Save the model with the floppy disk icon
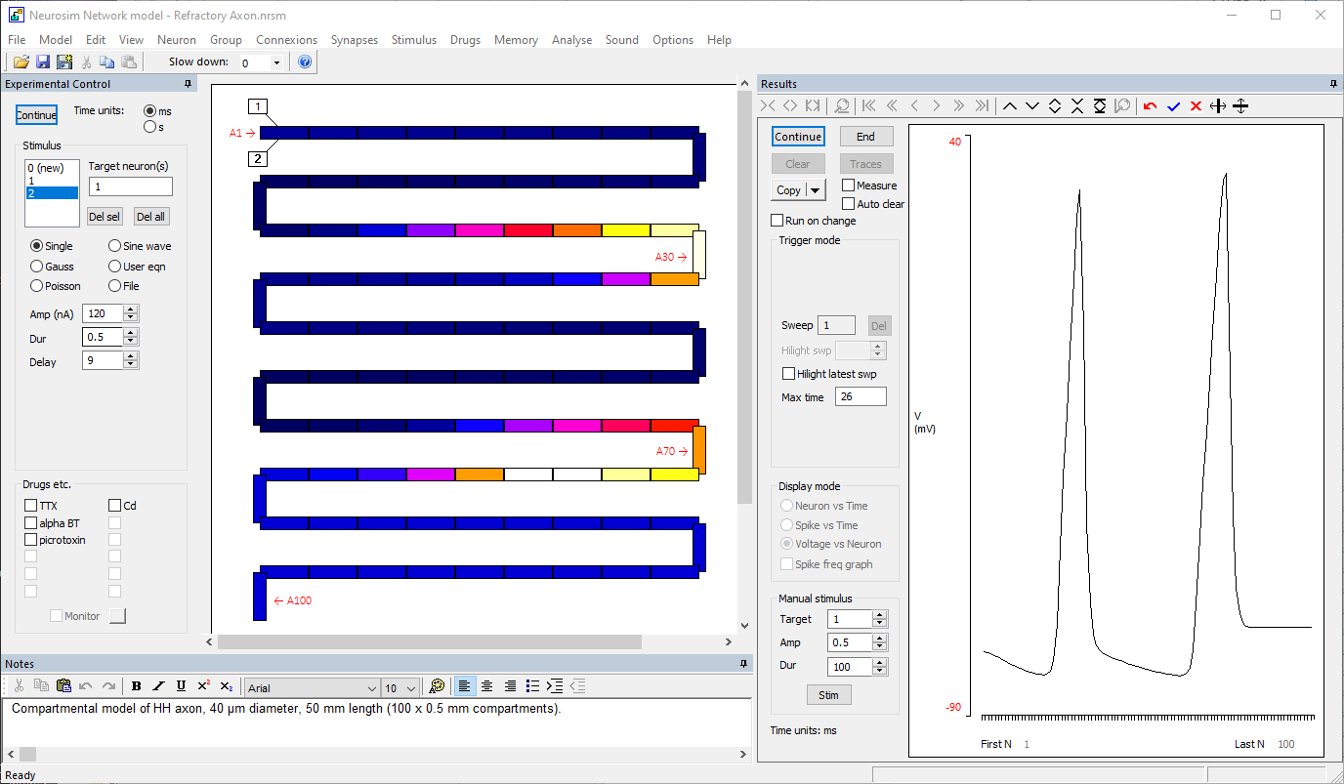This screenshot has height=784, width=1344. [43, 62]
